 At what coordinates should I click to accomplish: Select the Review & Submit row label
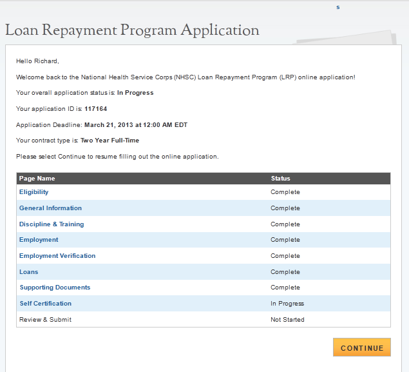coord(45,320)
